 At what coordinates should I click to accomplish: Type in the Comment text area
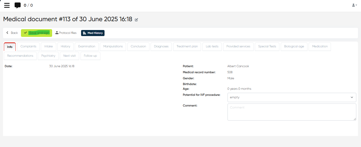point(292,112)
